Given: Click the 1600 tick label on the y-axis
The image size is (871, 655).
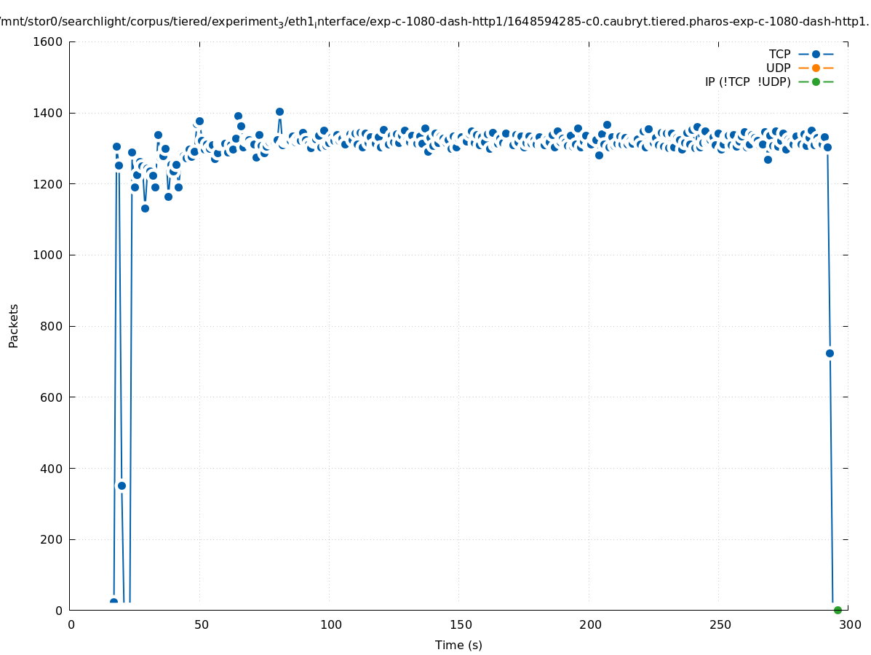Looking at the screenshot, I should pyautogui.click(x=48, y=41).
